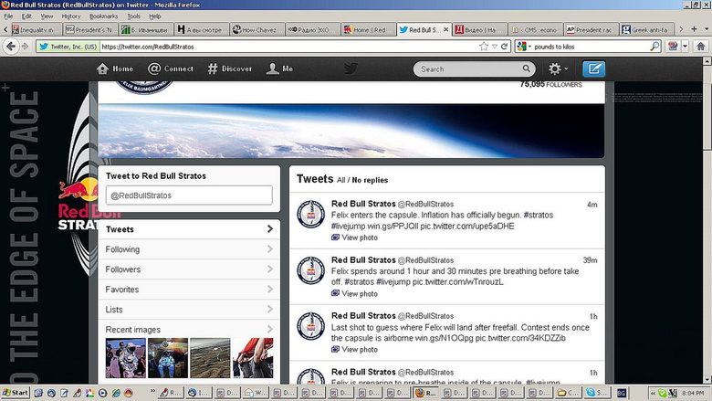
Task: Open the Favorites list
Action: 189,290
